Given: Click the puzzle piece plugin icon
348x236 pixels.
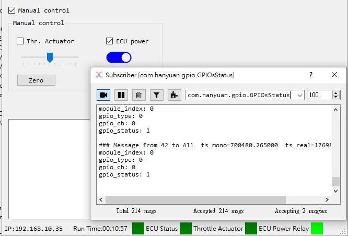Looking at the screenshot, I should 174,95.
